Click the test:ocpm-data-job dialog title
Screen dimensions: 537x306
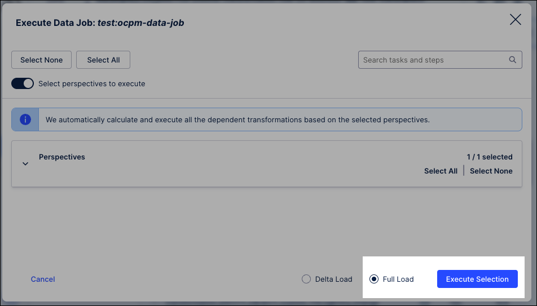[141, 23]
